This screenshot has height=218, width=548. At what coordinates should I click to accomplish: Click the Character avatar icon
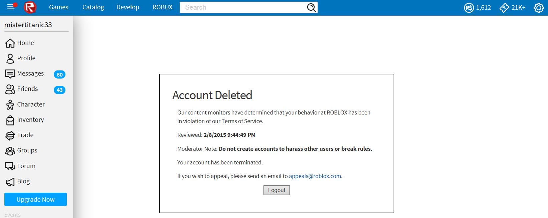click(10, 105)
